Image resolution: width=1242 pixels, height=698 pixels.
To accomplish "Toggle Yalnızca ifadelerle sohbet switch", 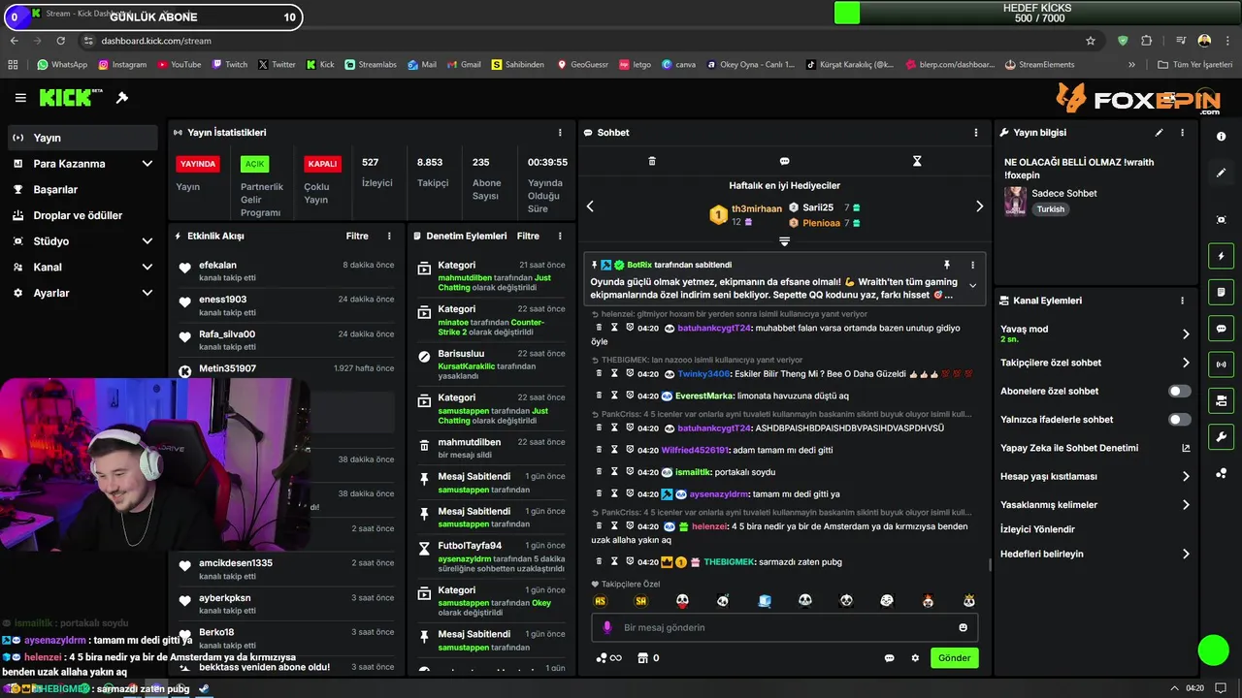I will 1179,420.
